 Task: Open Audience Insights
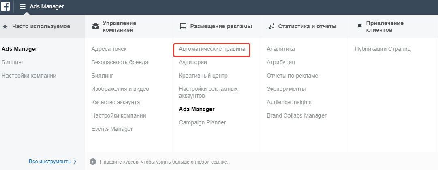[x=289, y=102]
